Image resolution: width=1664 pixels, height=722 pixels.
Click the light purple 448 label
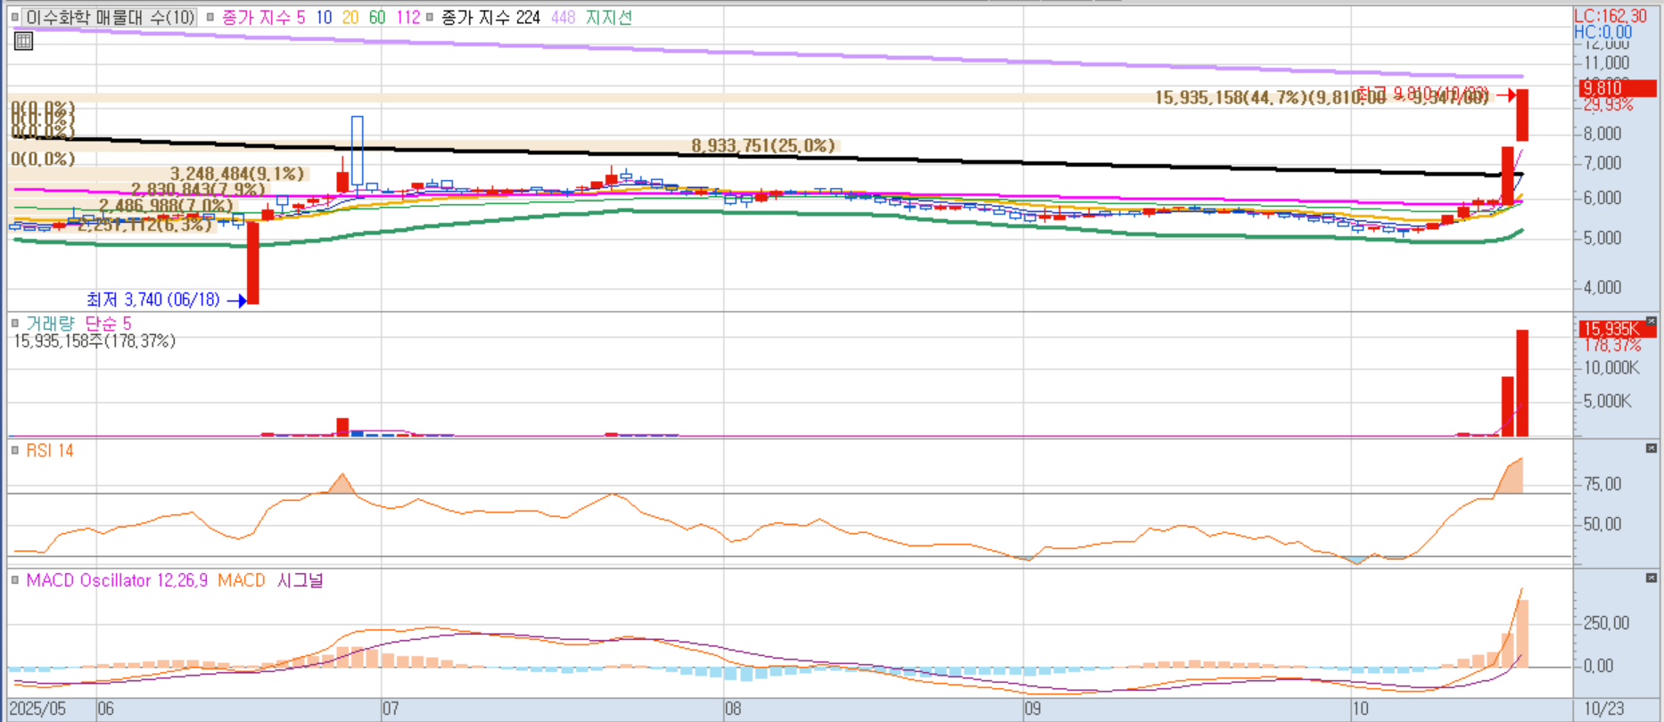point(564,17)
